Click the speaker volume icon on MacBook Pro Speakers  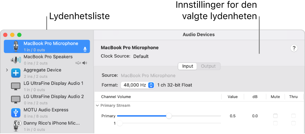coord(85,63)
